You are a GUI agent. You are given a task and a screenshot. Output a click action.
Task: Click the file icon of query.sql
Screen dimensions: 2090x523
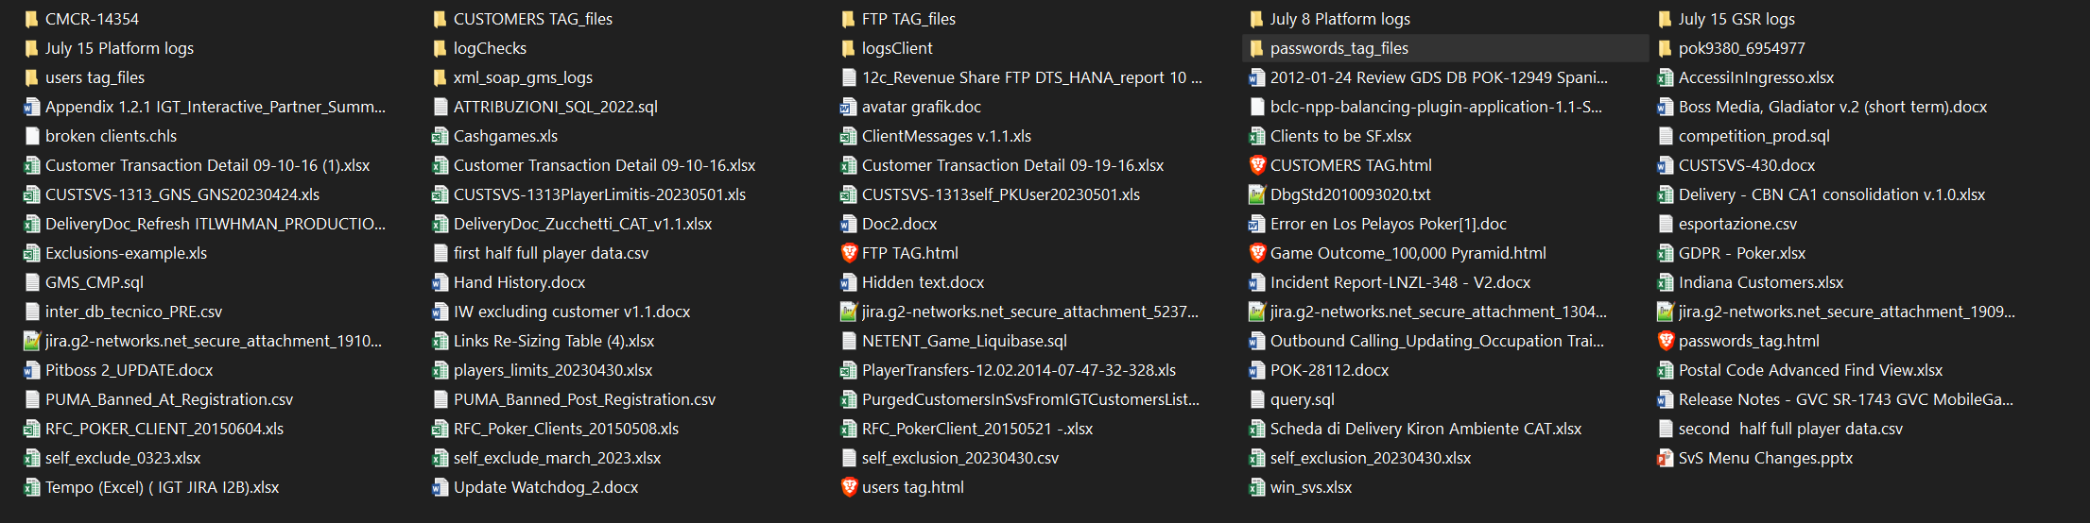click(1256, 399)
